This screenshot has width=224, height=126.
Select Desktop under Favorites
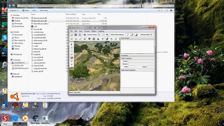click(x=16, y=21)
